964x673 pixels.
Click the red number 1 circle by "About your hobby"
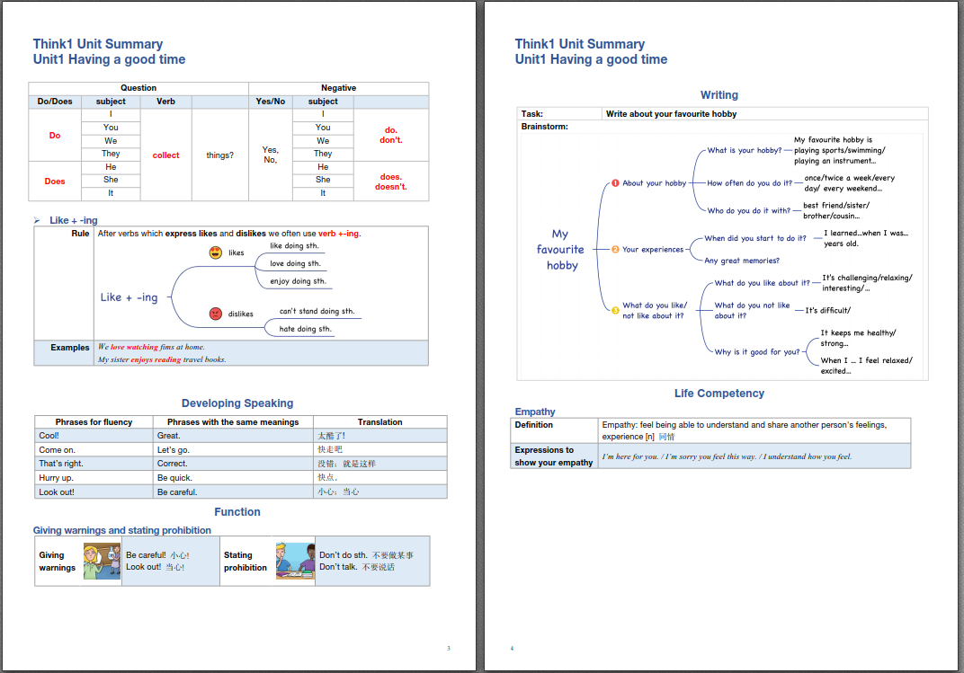615,183
